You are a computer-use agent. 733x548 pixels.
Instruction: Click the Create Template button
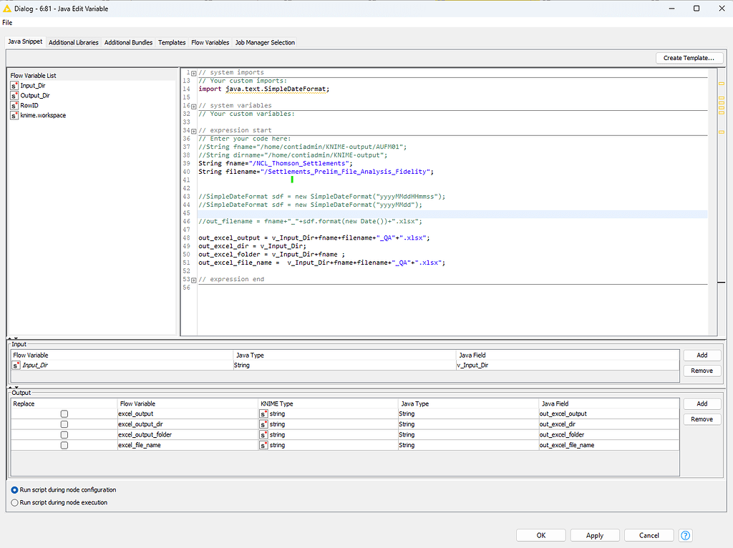pos(689,58)
